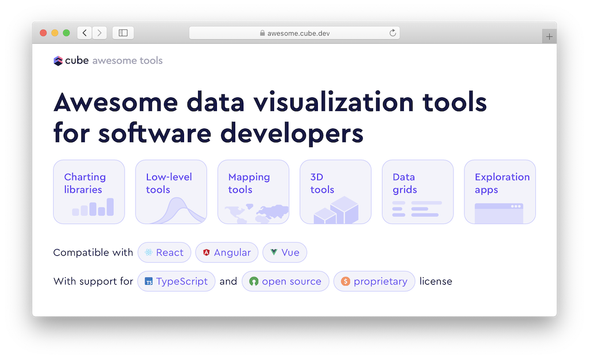Click the window illustration in Exploration apps

(x=499, y=213)
